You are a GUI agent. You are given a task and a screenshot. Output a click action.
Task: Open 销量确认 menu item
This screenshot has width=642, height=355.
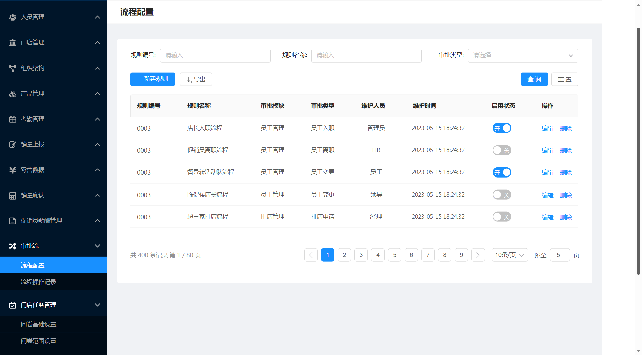click(53, 195)
